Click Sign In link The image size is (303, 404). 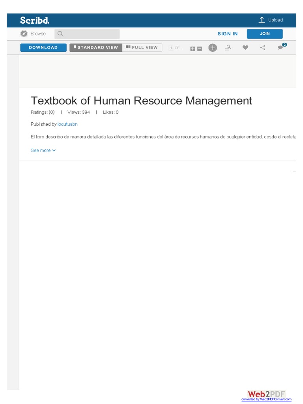coord(228,34)
